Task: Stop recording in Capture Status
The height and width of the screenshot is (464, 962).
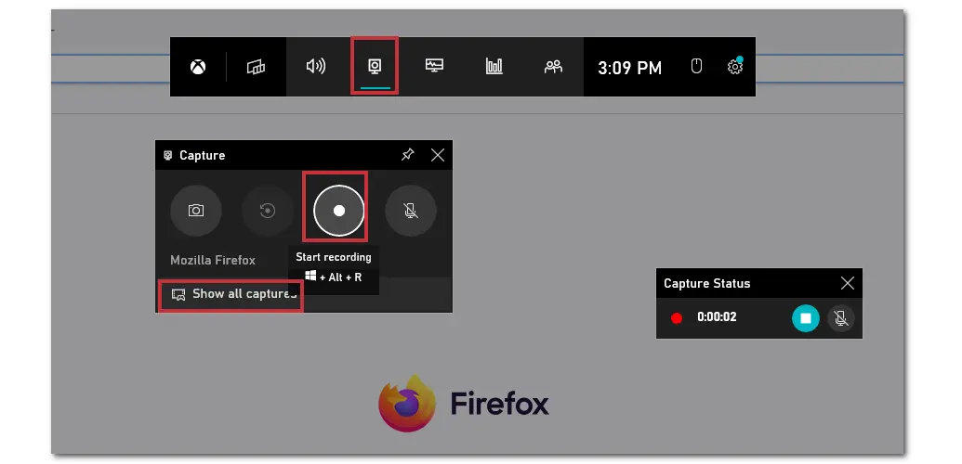Action: coord(806,318)
